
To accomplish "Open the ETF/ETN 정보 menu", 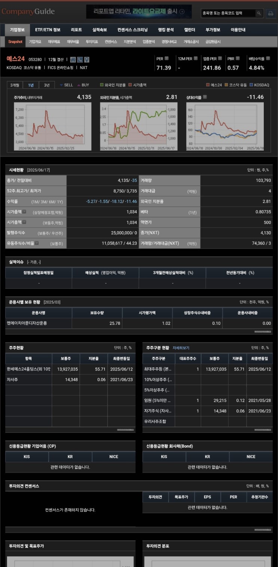I will click(48, 30).
